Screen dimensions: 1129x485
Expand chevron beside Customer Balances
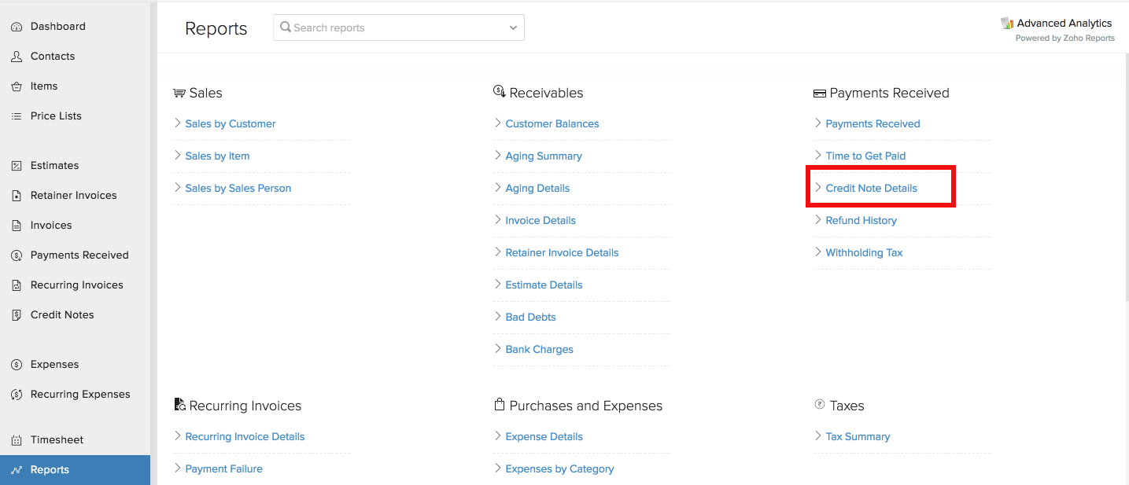click(x=498, y=123)
